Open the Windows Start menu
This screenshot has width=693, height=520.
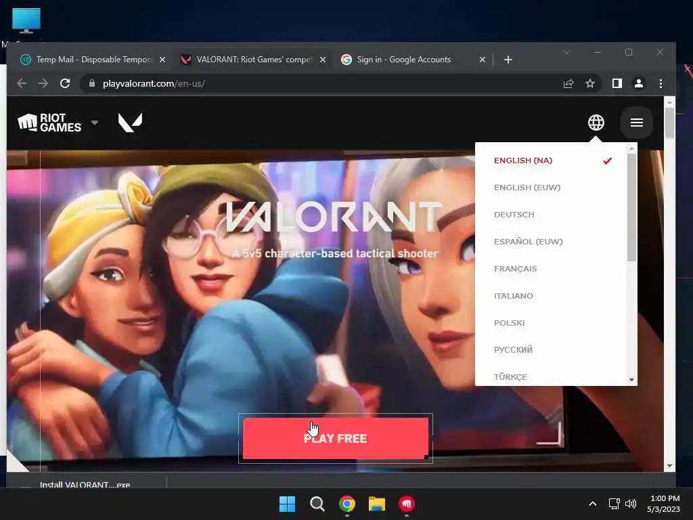tap(287, 504)
